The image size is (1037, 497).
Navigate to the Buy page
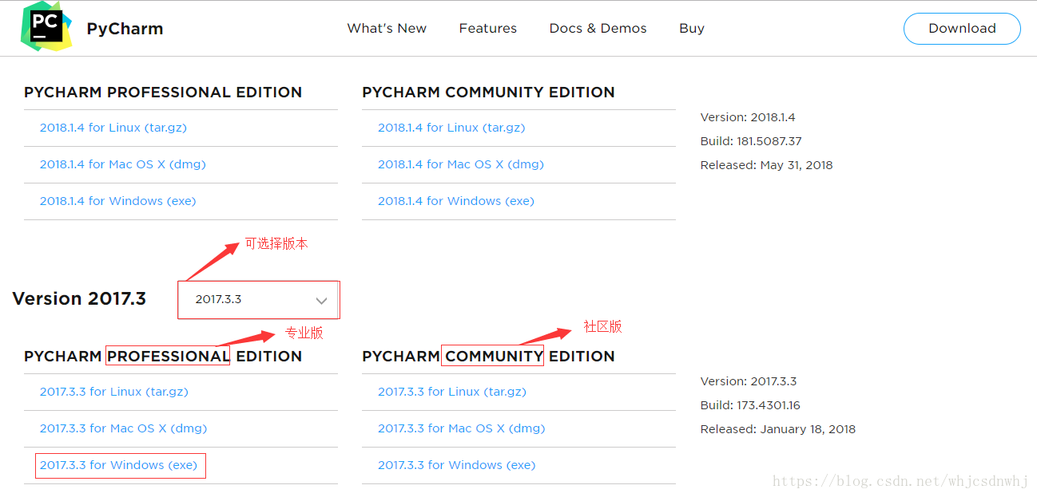pyautogui.click(x=692, y=28)
